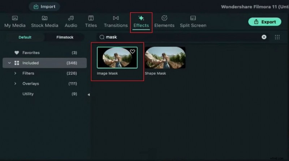Click the Favorites heart icon
The height and width of the screenshot is (161, 289).
click(x=17, y=53)
